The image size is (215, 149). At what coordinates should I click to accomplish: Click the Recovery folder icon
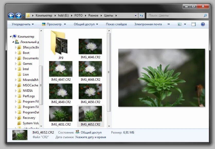[19, 118]
